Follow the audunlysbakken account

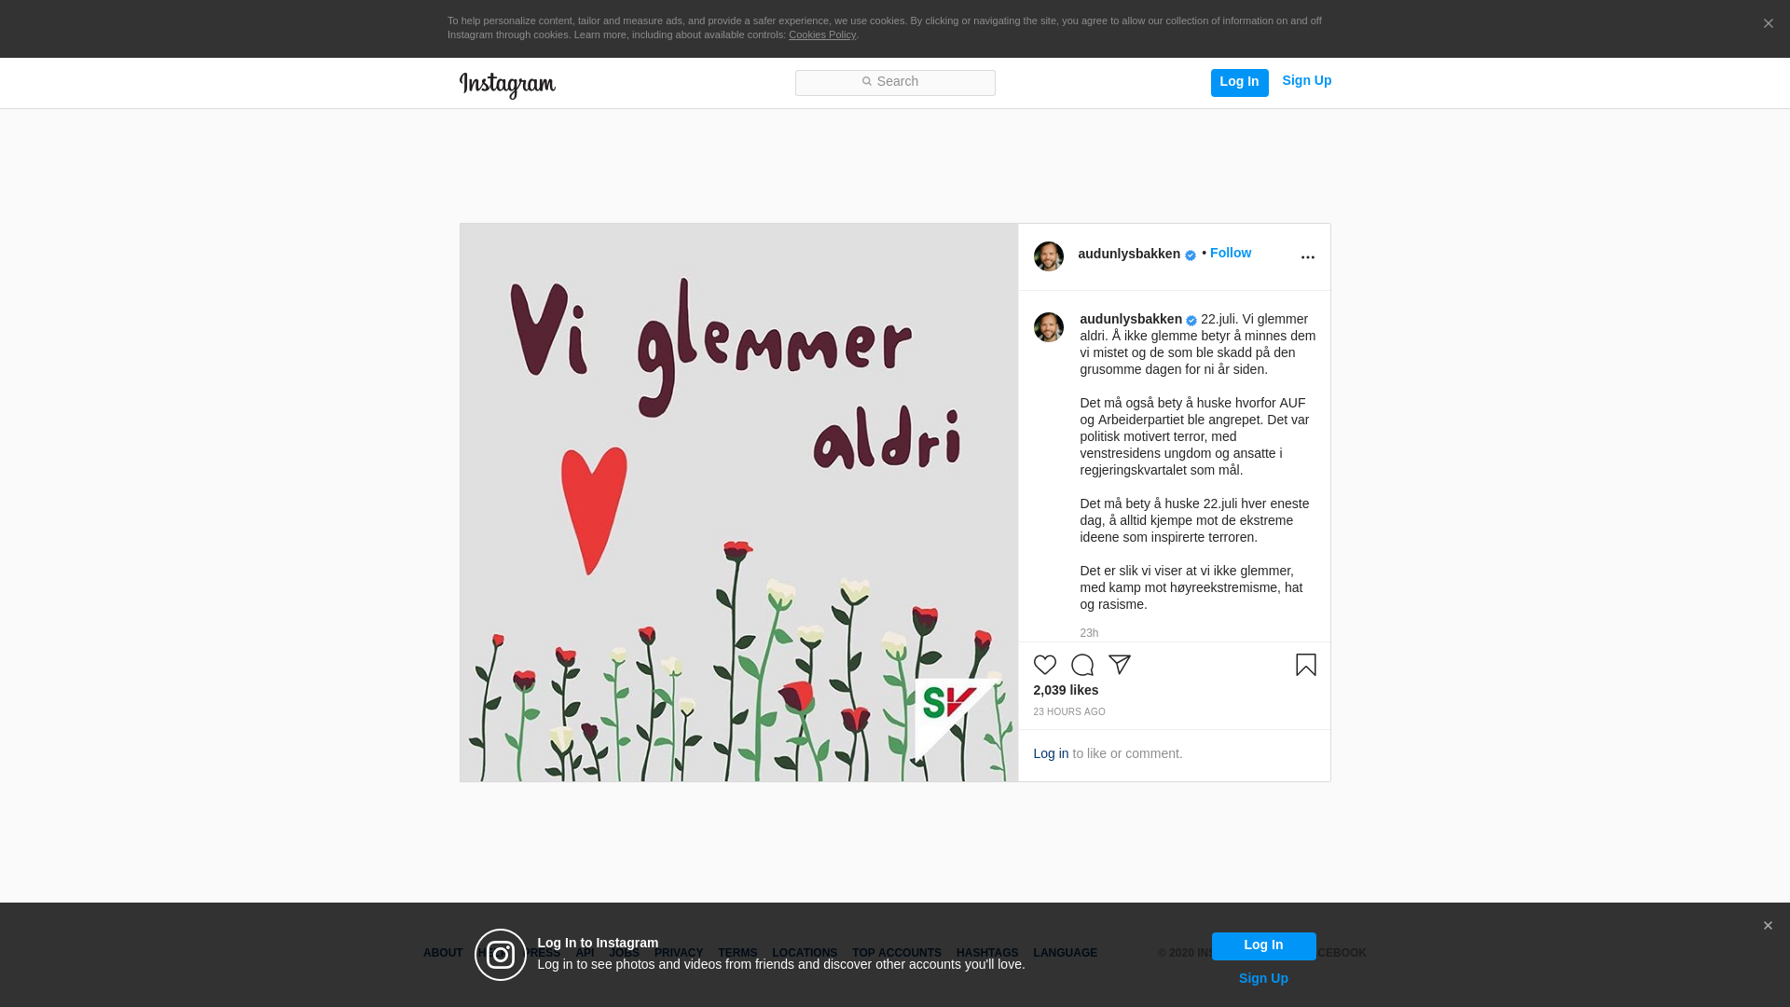coord(1230,253)
